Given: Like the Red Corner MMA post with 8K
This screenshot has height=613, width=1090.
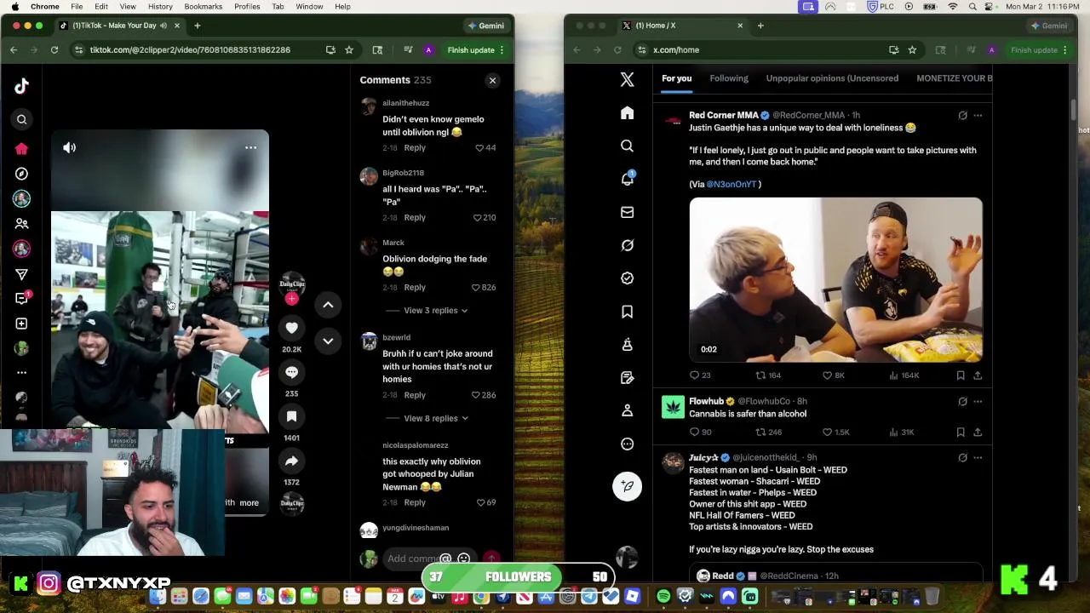Looking at the screenshot, I should click(833, 375).
